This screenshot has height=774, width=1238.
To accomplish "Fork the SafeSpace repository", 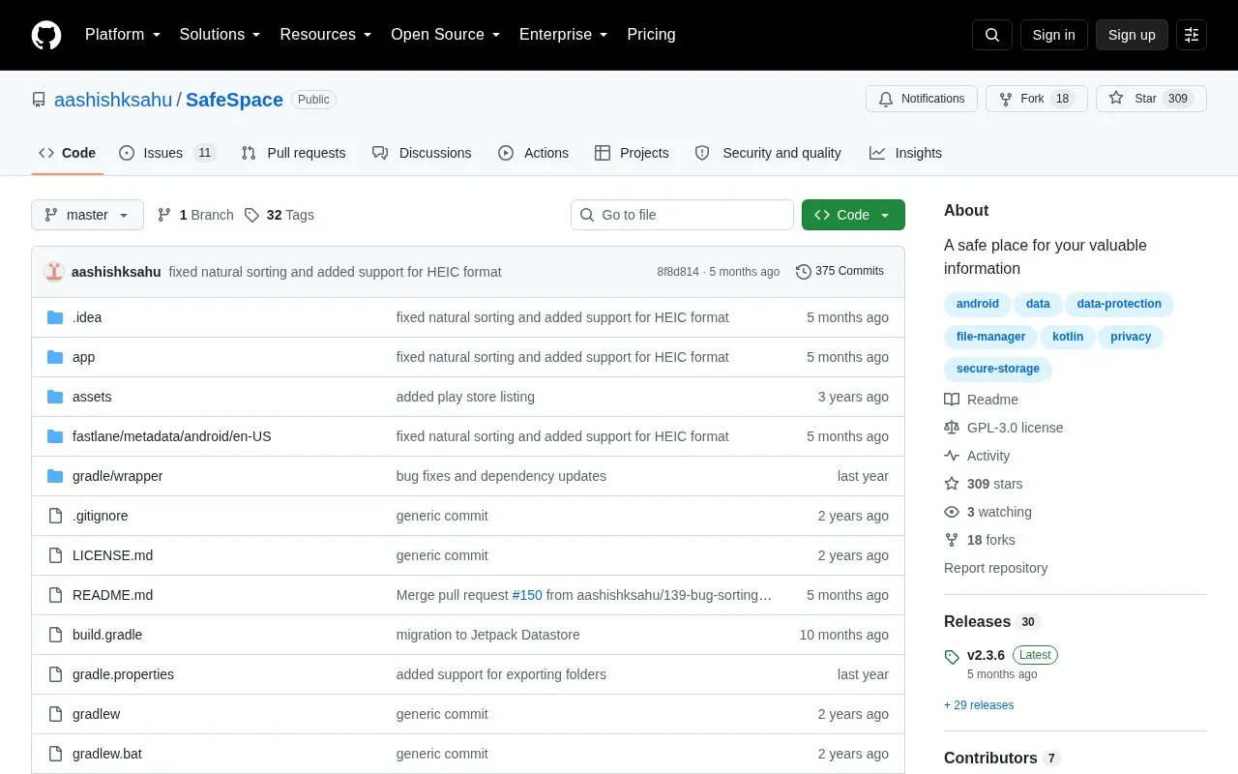I will (1037, 99).
